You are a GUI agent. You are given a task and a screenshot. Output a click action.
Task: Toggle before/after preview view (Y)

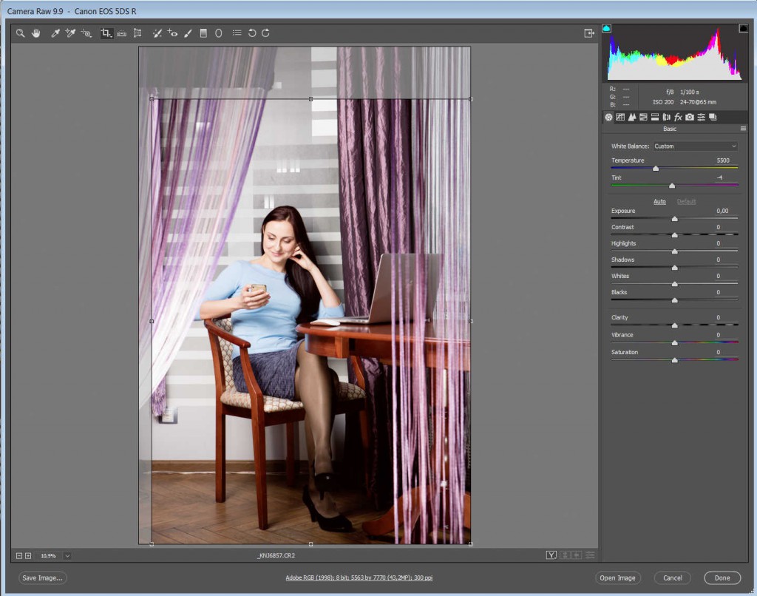pos(551,555)
